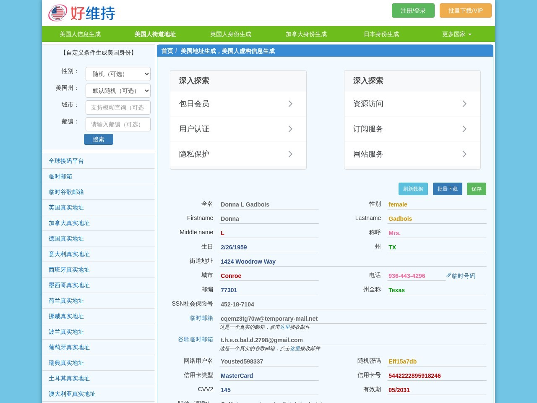
Task: Click the green 保存 button
Action: (x=477, y=189)
